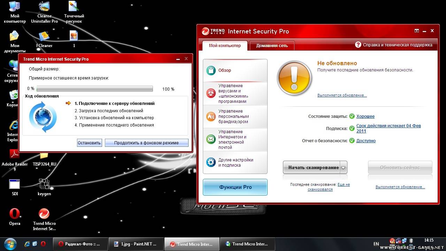The height and width of the screenshot is (251, 446).
Task: Open Мои документы desktop folder icon
Action: [x=15, y=41]
